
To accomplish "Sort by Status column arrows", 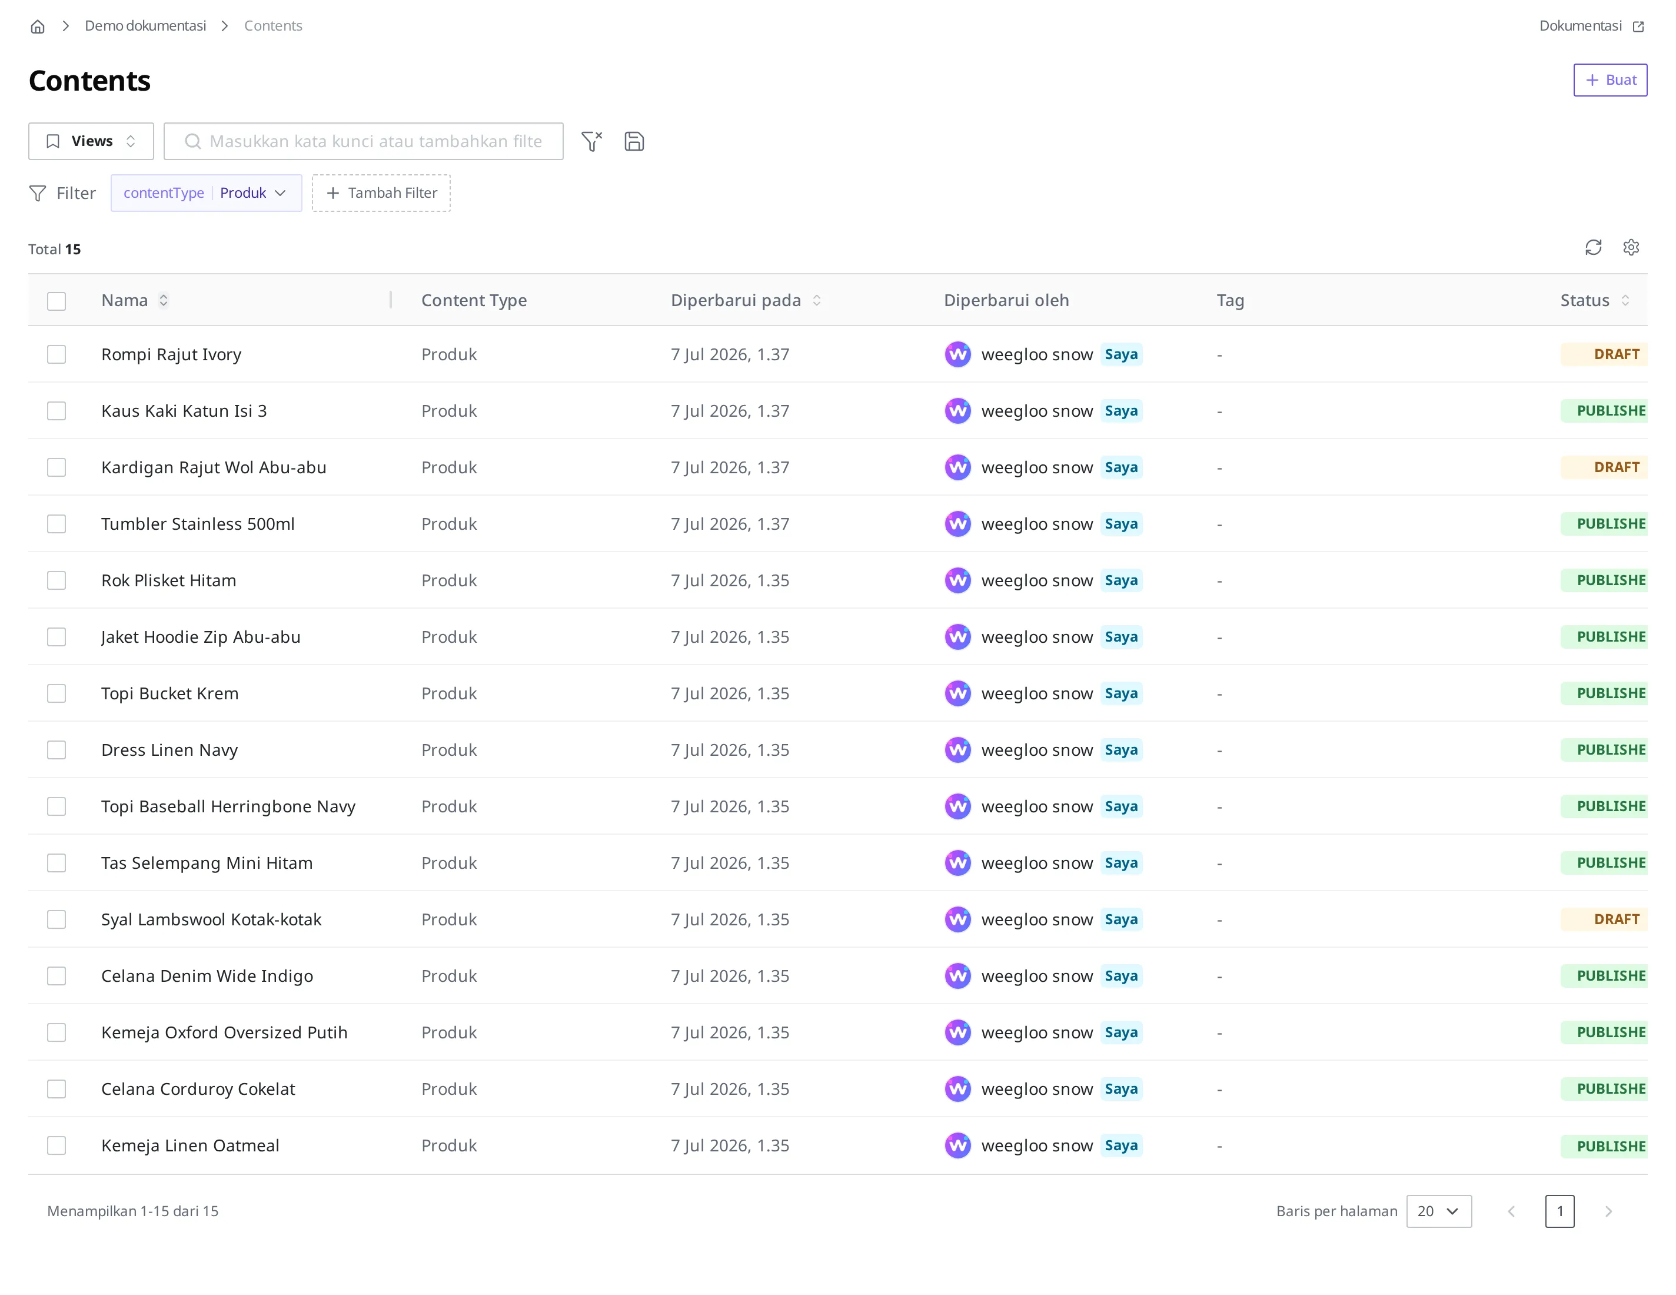I will point(1625,300).
